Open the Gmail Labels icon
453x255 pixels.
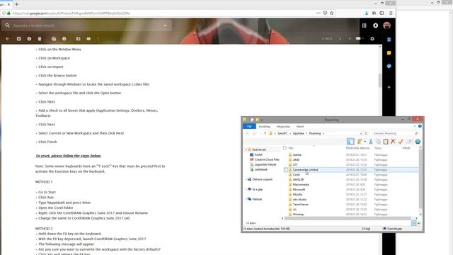[x=88, y=38]
